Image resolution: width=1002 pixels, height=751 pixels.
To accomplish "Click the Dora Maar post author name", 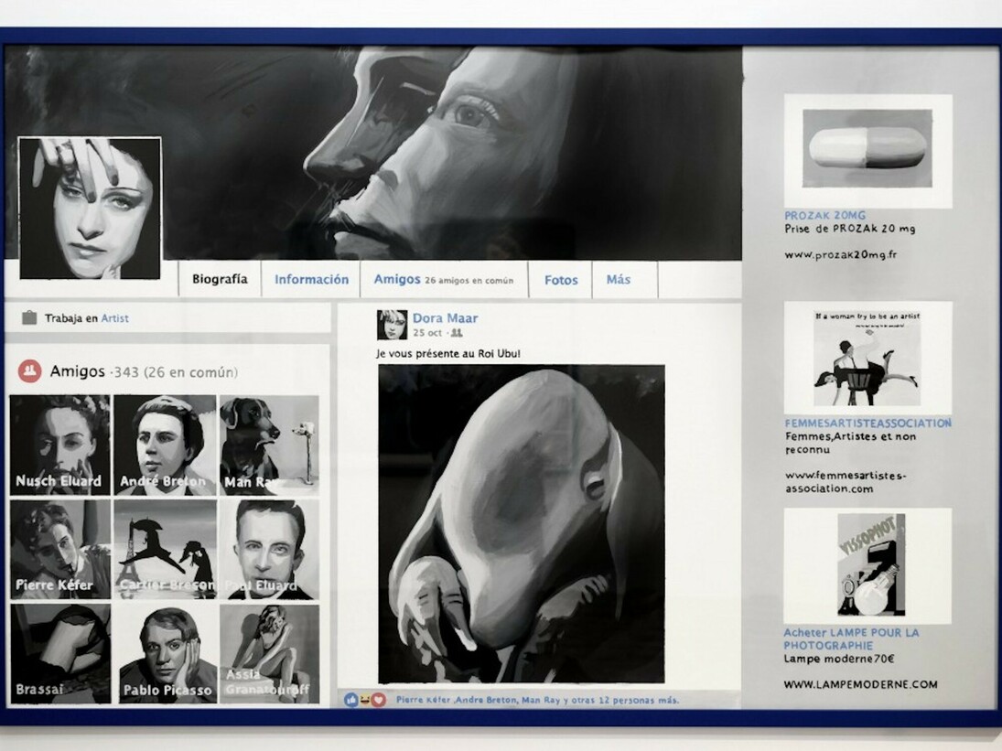I will pos(445,317).
